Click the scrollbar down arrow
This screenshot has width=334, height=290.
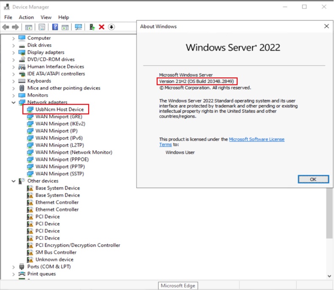[x=329, y=276]
